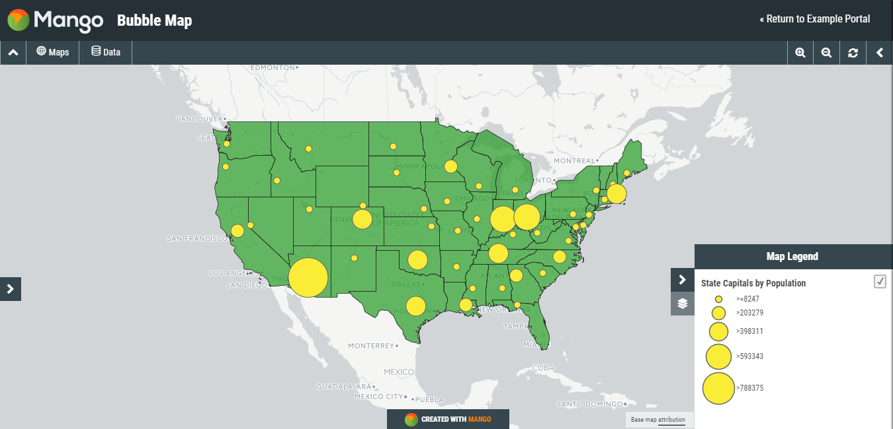The image size is (893, 429).
Task: Click the refresh map icon
Action: pyautogui.click(x=853, y=53)
